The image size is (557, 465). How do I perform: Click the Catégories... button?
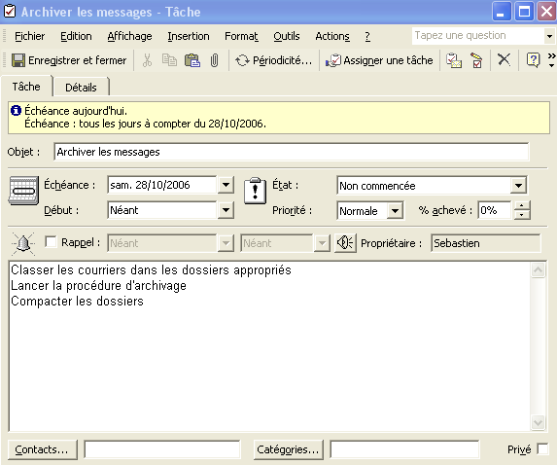289,449
